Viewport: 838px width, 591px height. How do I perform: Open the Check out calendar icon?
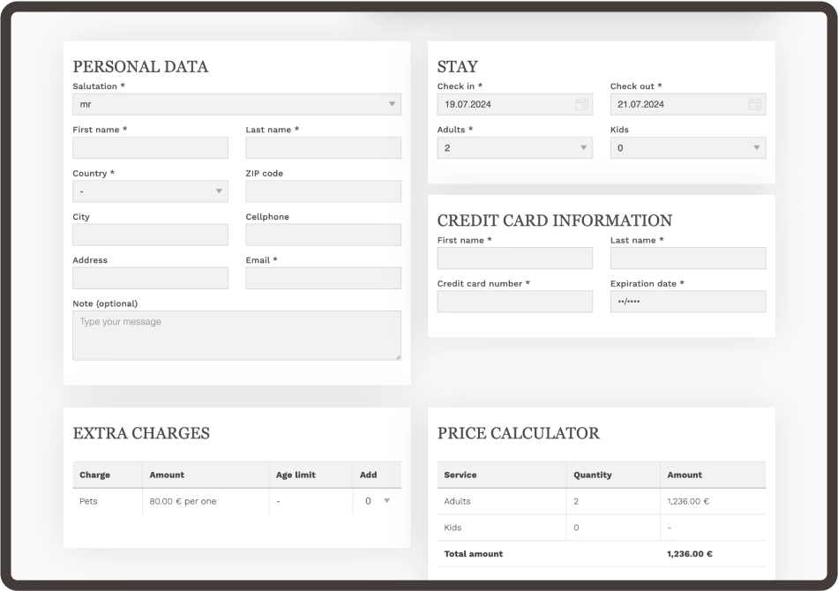754,104
